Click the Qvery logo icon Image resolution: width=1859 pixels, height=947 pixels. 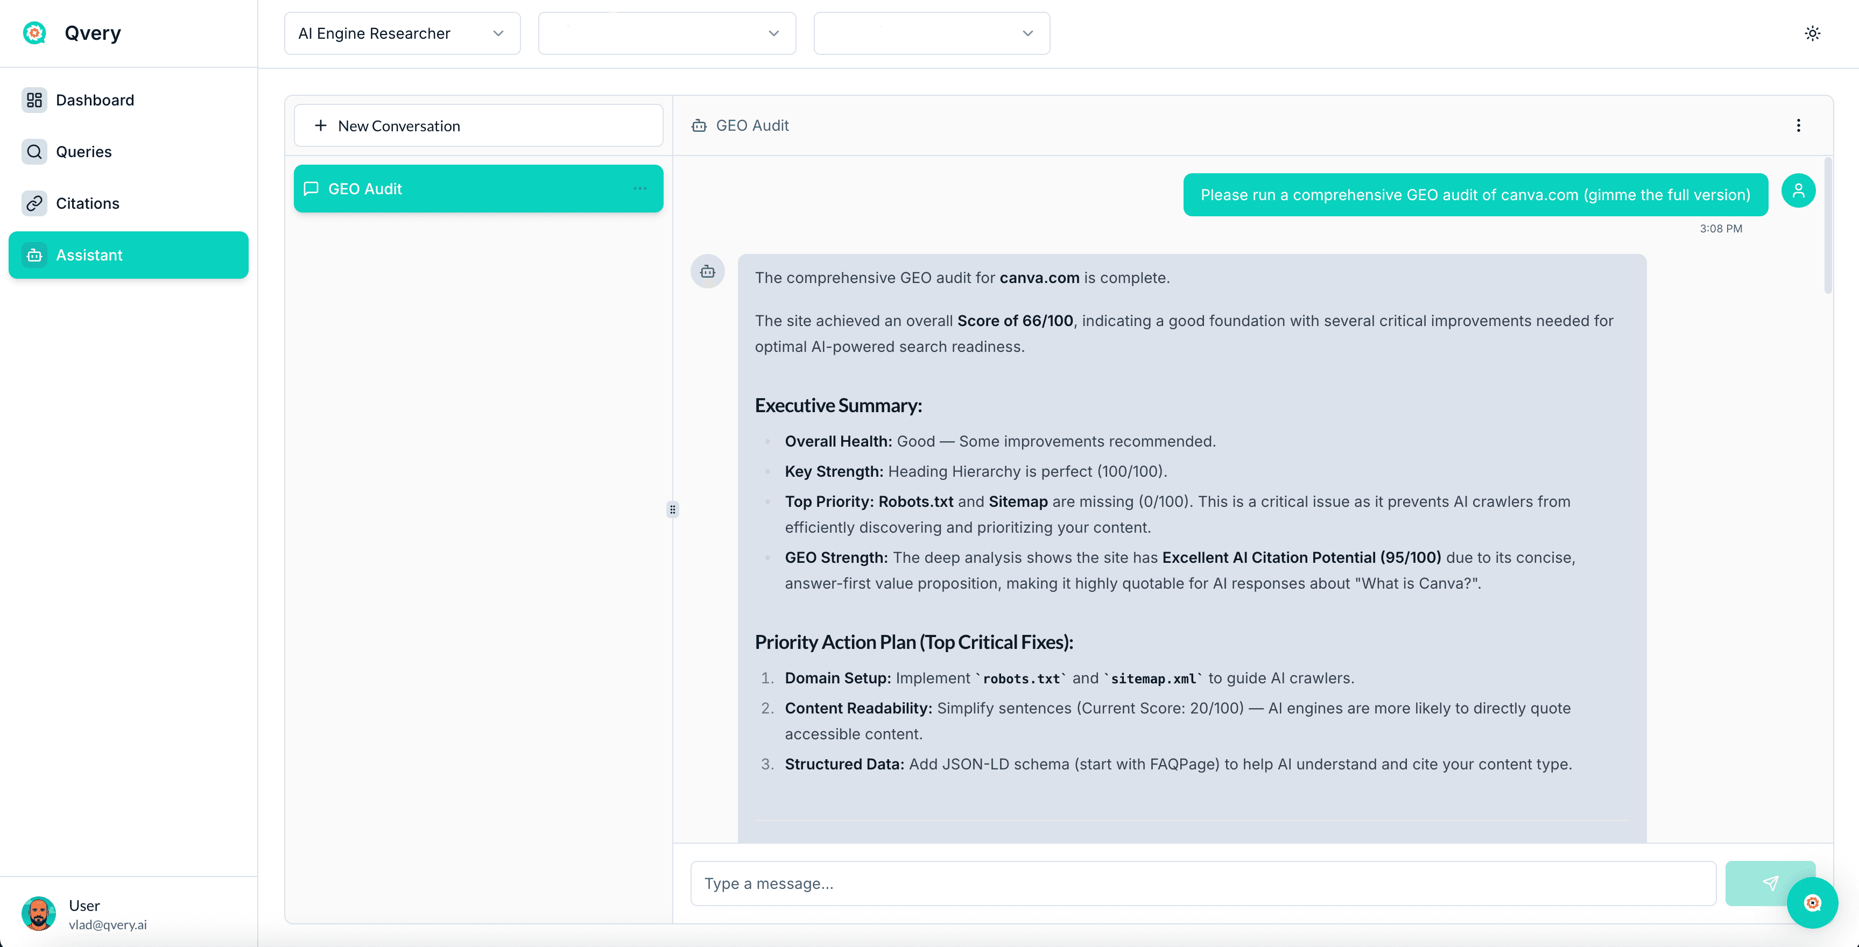[34, 33]
